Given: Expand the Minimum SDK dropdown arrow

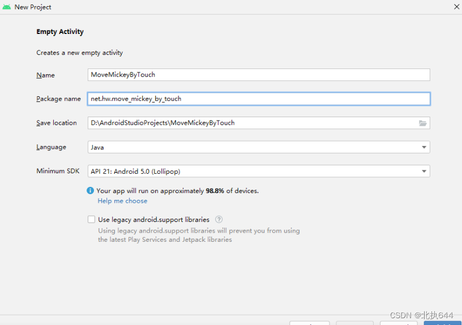Looking at the screenshot, I should pos(424,171).
